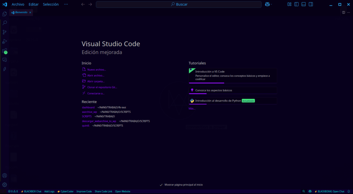
Task: Toggle the primary side bar
Action: point(296,4)
